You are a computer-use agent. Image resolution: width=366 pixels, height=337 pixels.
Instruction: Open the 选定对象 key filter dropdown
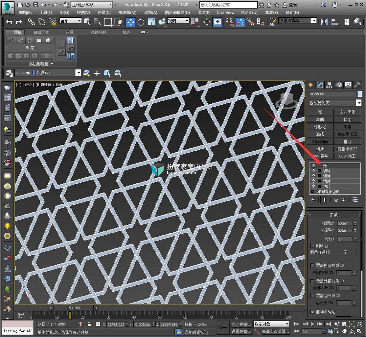click(x=271, y=324)
